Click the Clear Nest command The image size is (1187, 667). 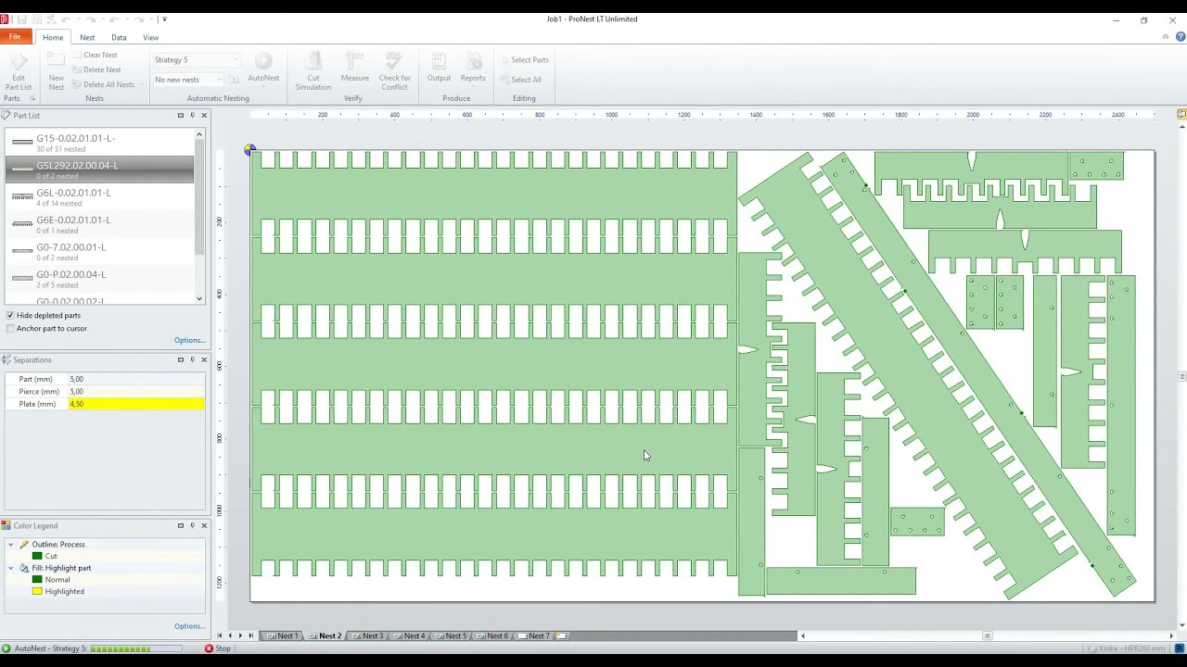[95, 55]
